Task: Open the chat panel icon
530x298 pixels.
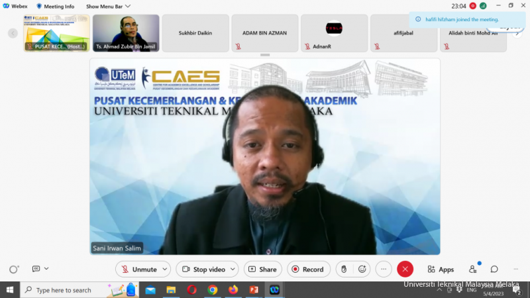Action: [494, 270]
